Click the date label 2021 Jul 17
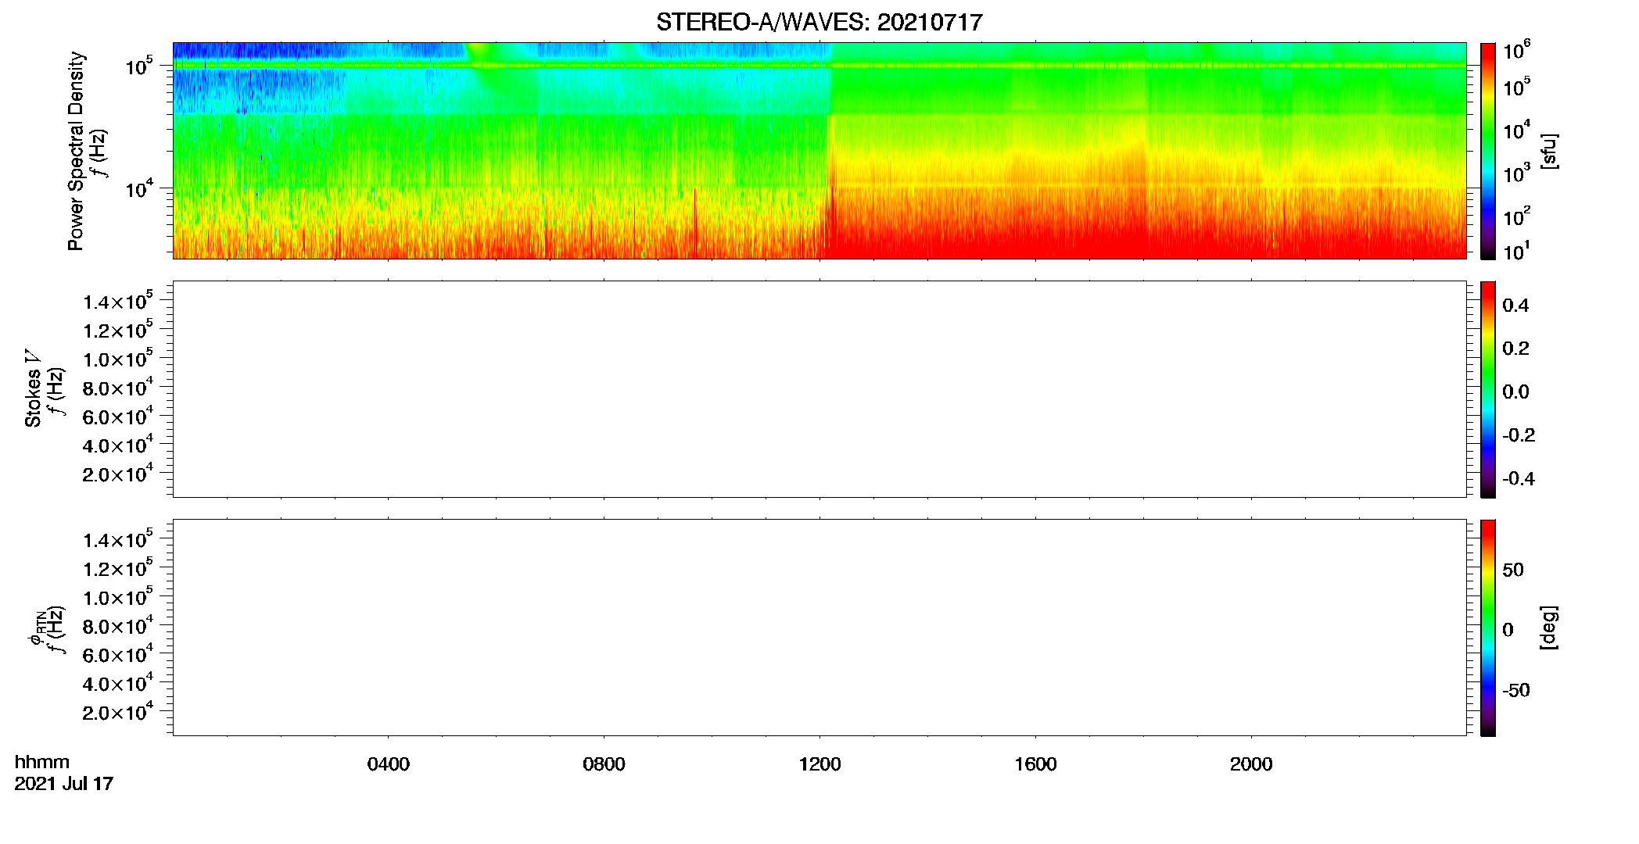The width and height of the screenshot is (1639, 844). pyautogui.click(x=63, y=783)
